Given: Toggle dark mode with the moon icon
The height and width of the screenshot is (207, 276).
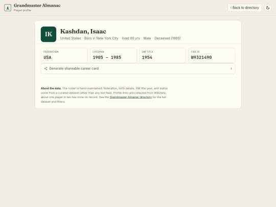Looking at the screenshot, I should point(268,8).
